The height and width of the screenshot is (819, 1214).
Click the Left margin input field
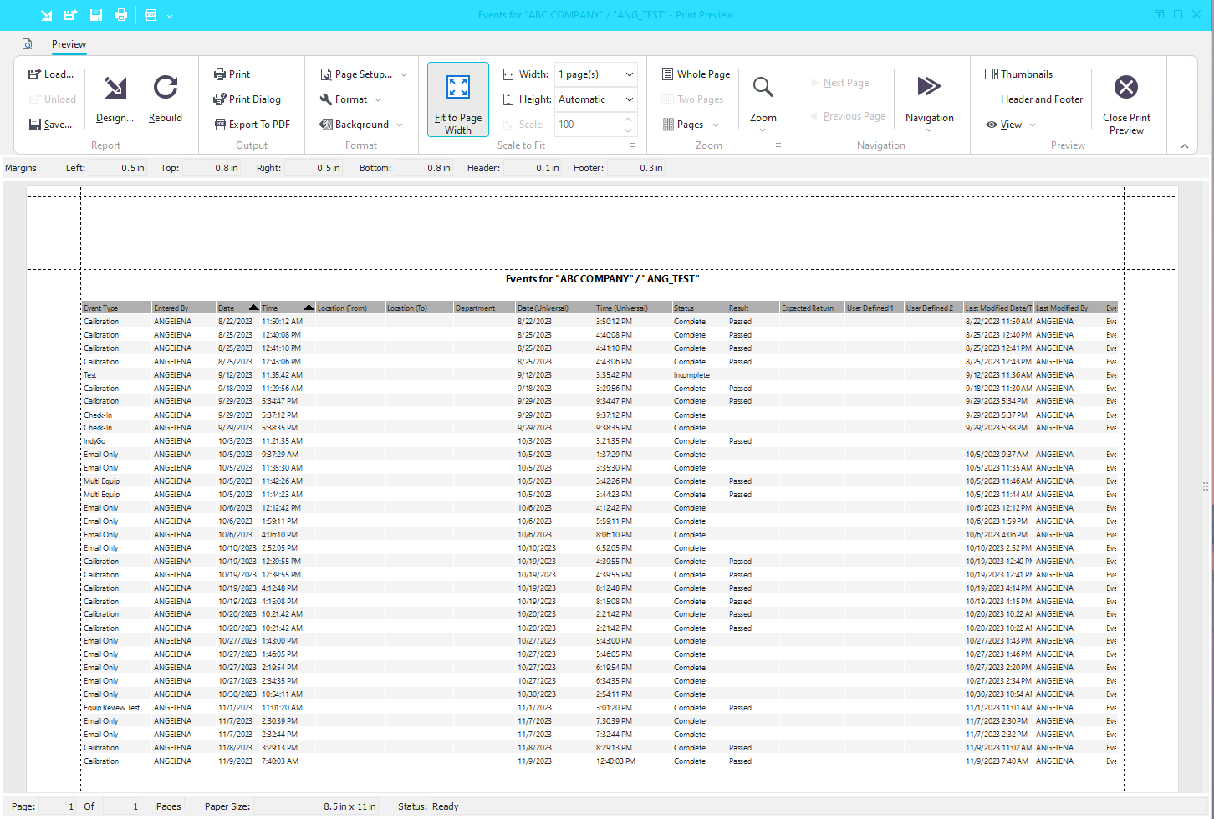click(118, 168)
